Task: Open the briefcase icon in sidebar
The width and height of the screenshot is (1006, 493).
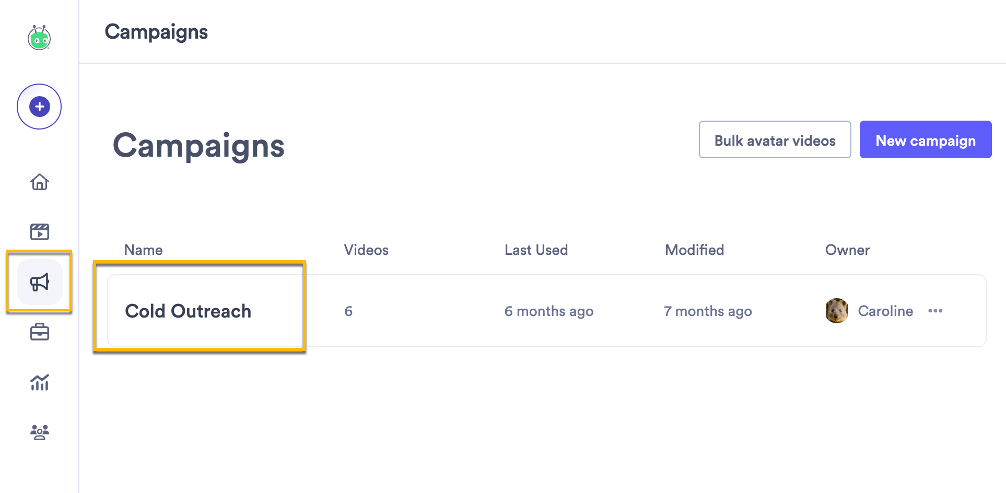Action: [40, 332]
